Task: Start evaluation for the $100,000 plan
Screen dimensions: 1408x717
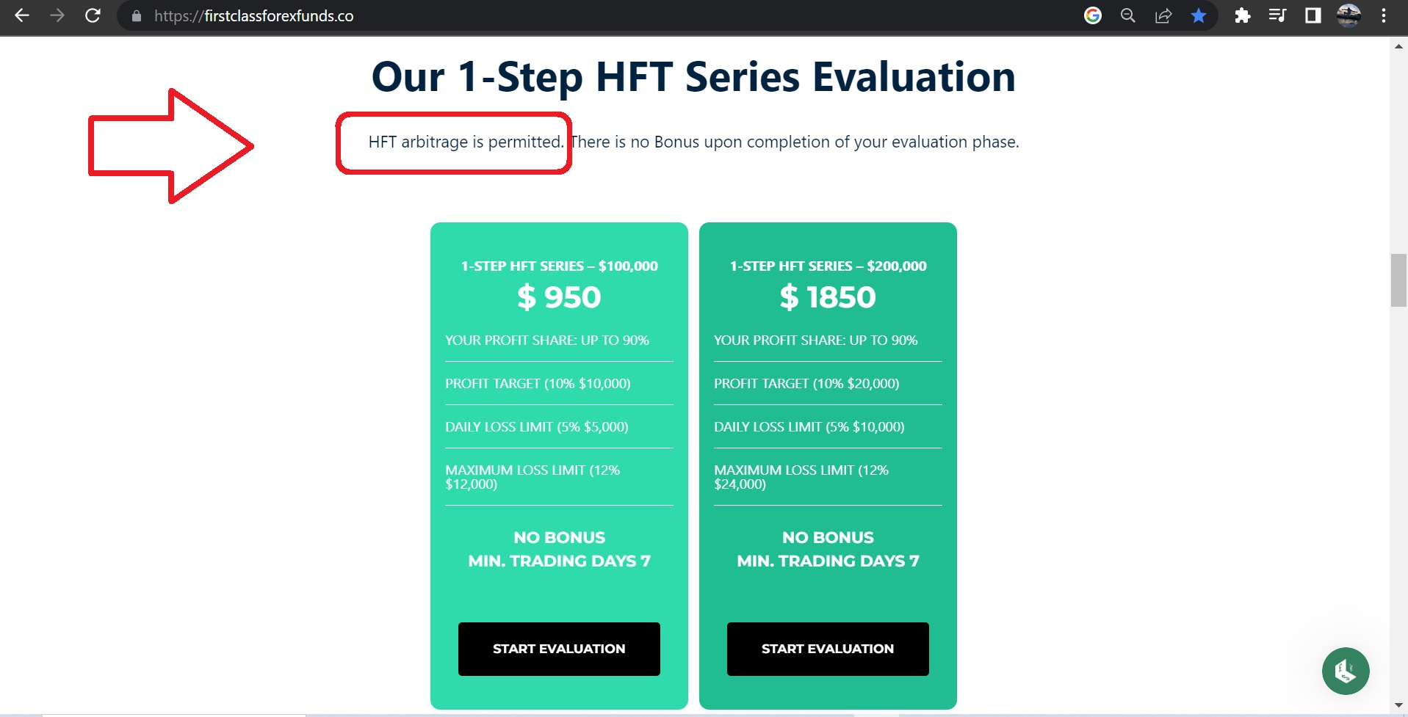Action: click(x=559, y=649)
